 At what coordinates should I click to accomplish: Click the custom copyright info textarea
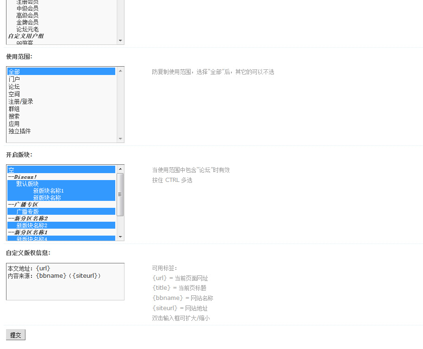tap(65, 281)
